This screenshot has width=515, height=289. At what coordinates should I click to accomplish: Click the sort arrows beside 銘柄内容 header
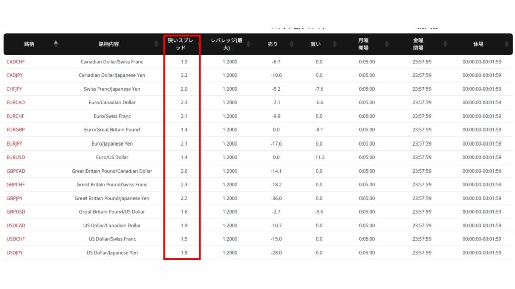[156, 44]
